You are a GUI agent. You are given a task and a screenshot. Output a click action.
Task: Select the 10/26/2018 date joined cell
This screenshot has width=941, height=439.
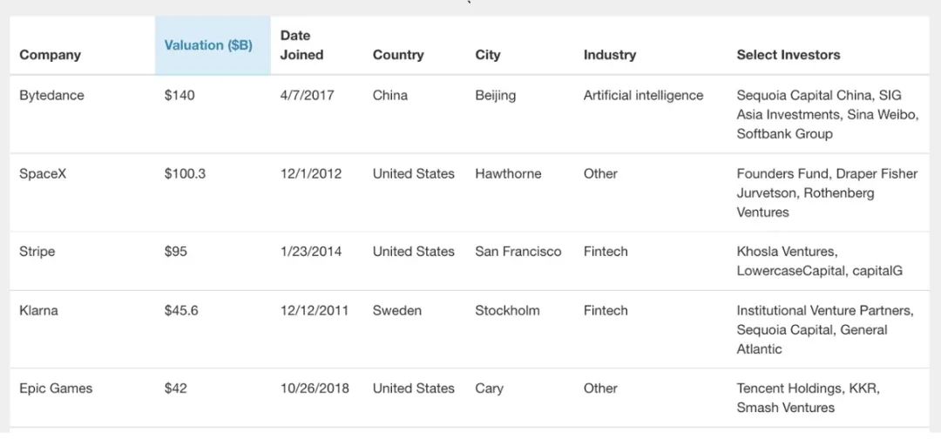[x=315, y=388]
